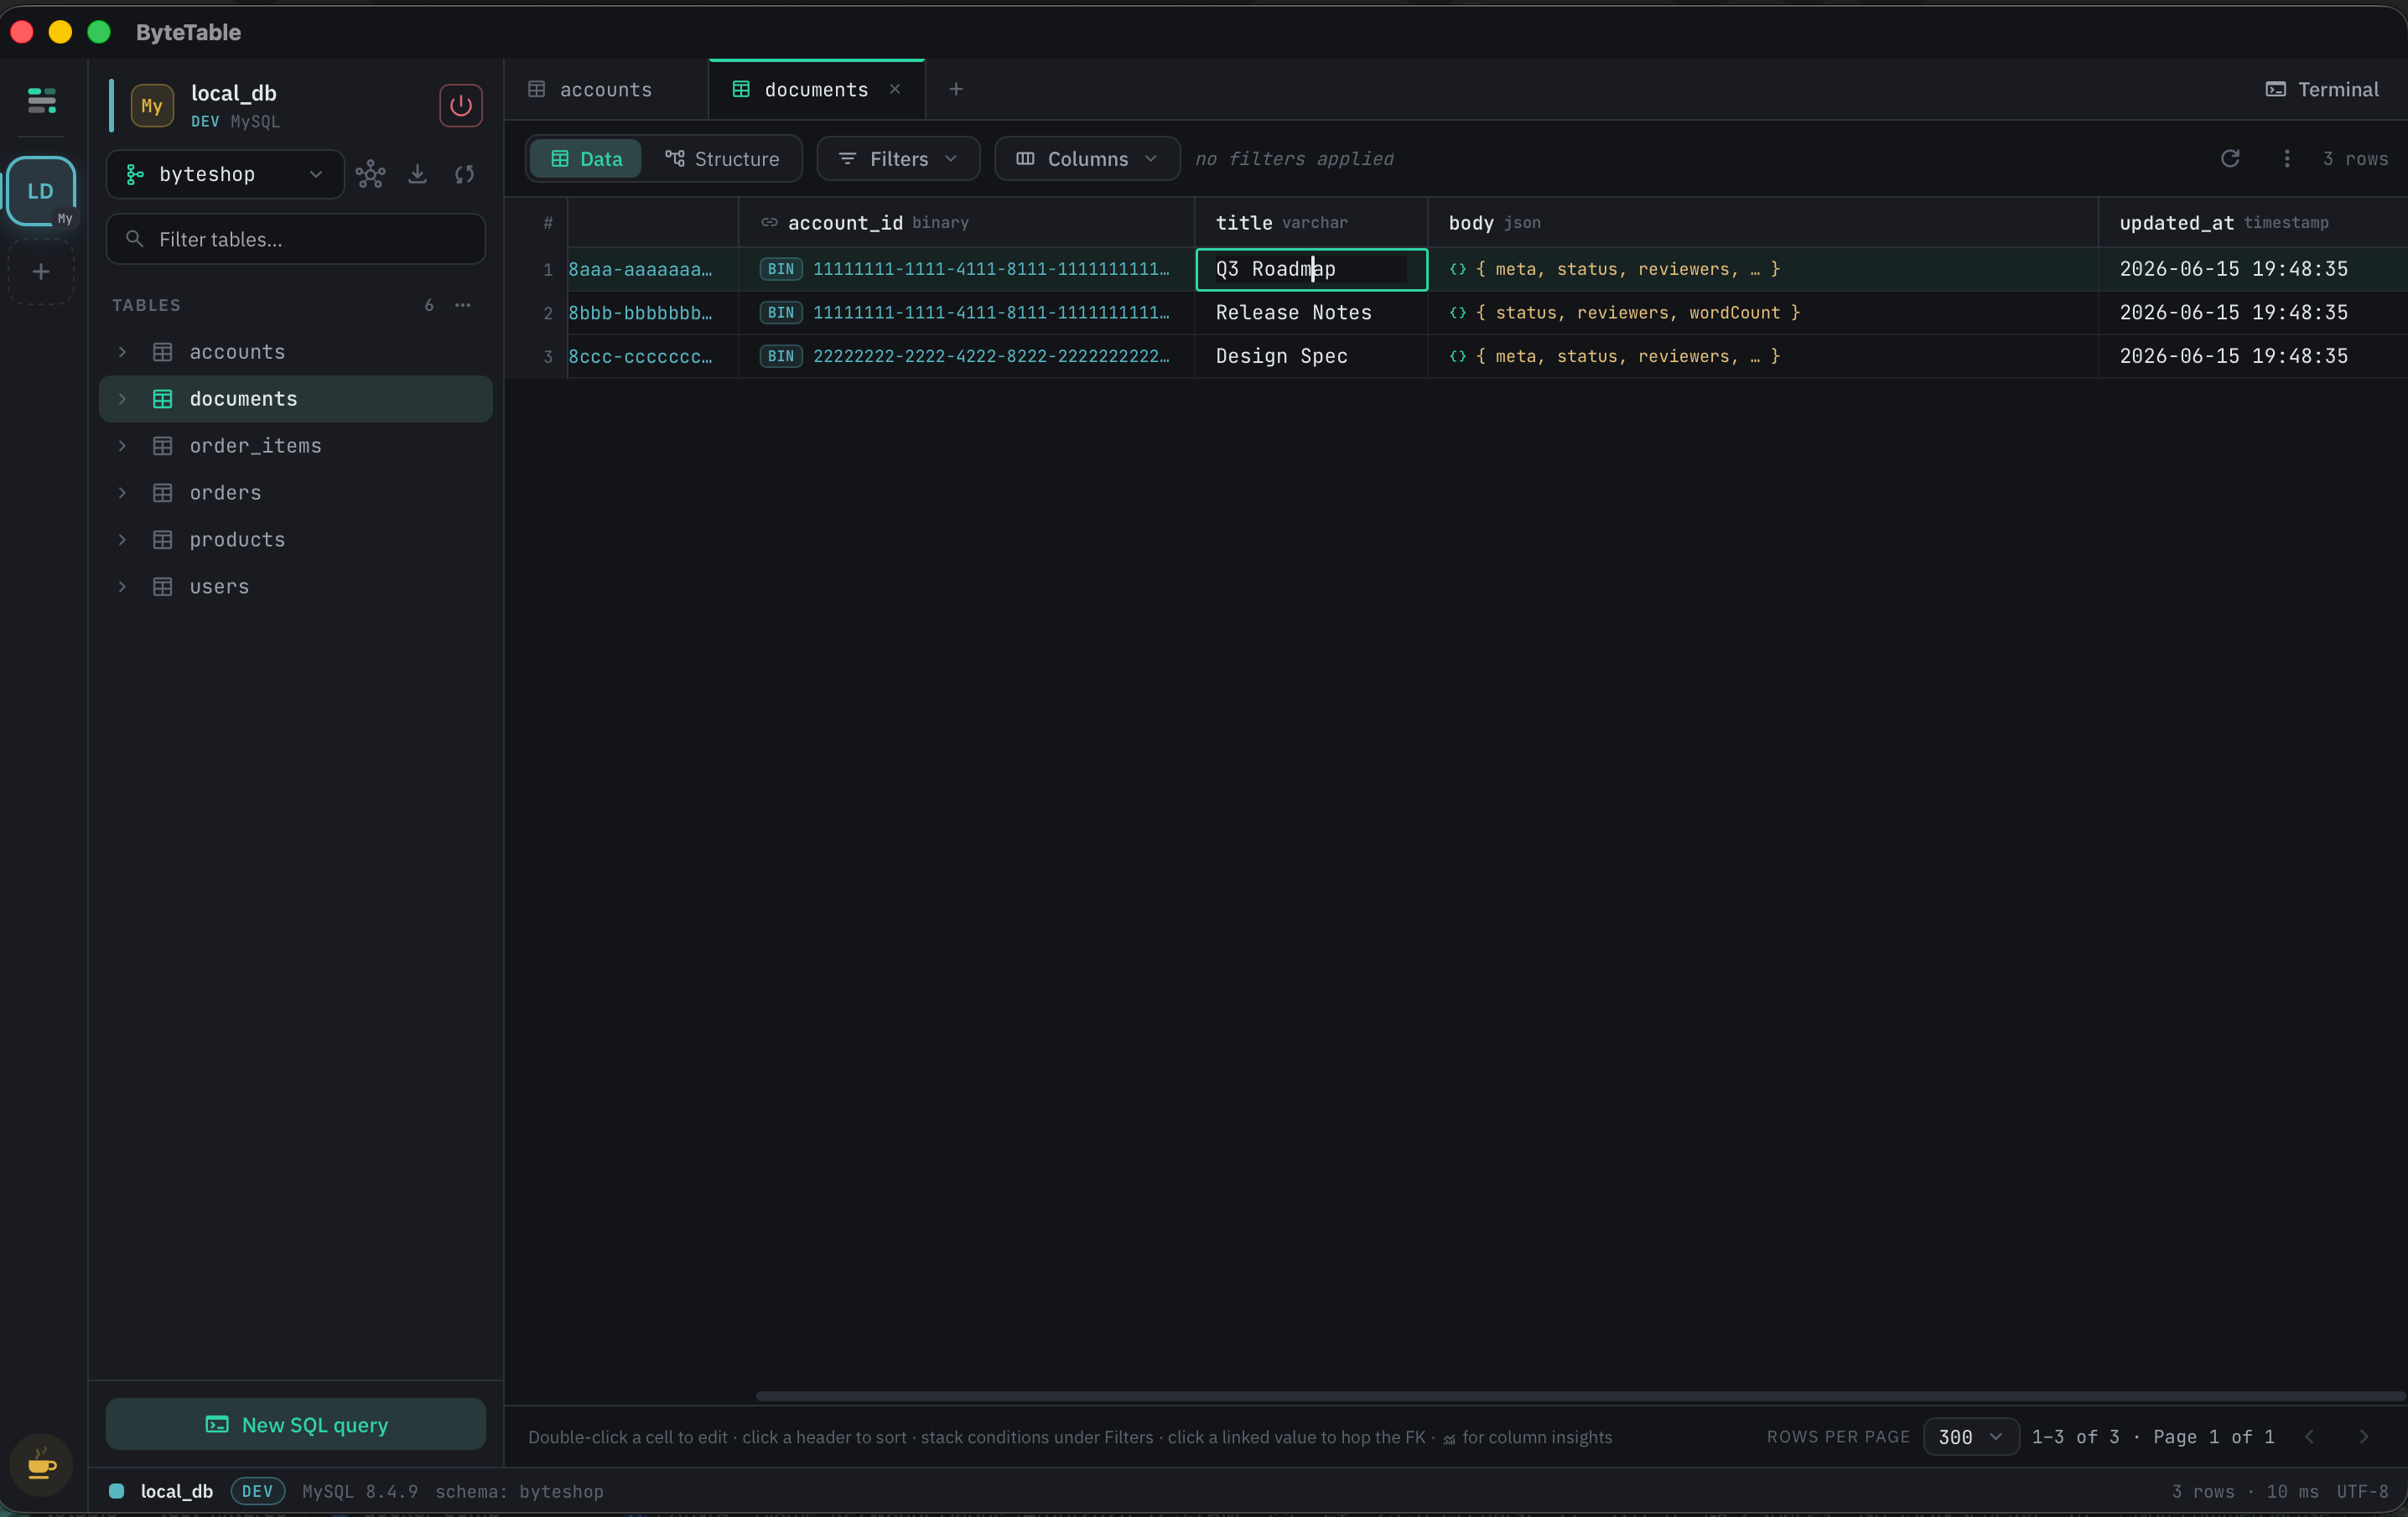Click the BIN badge in Release Notes row
Image resolution: width=2408 pixels, height=1517 pixels.
[781, 313]
